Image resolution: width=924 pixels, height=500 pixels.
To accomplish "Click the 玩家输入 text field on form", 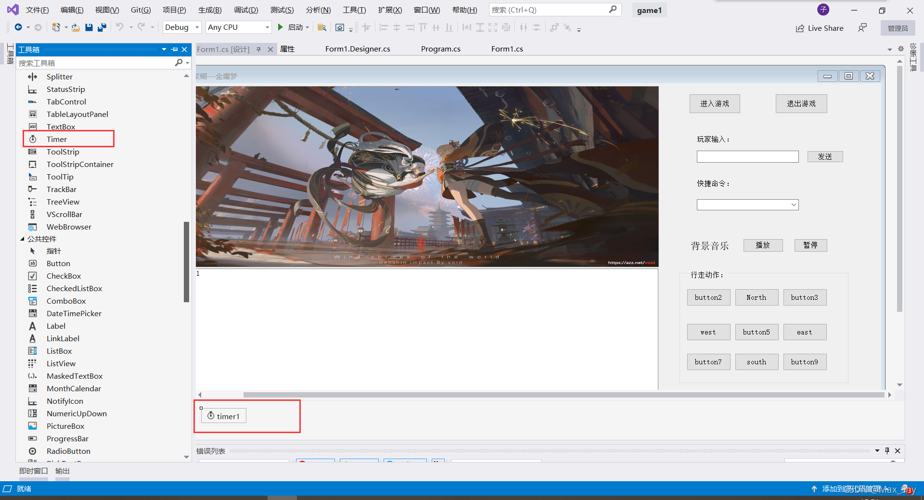I will click(747, 156).
